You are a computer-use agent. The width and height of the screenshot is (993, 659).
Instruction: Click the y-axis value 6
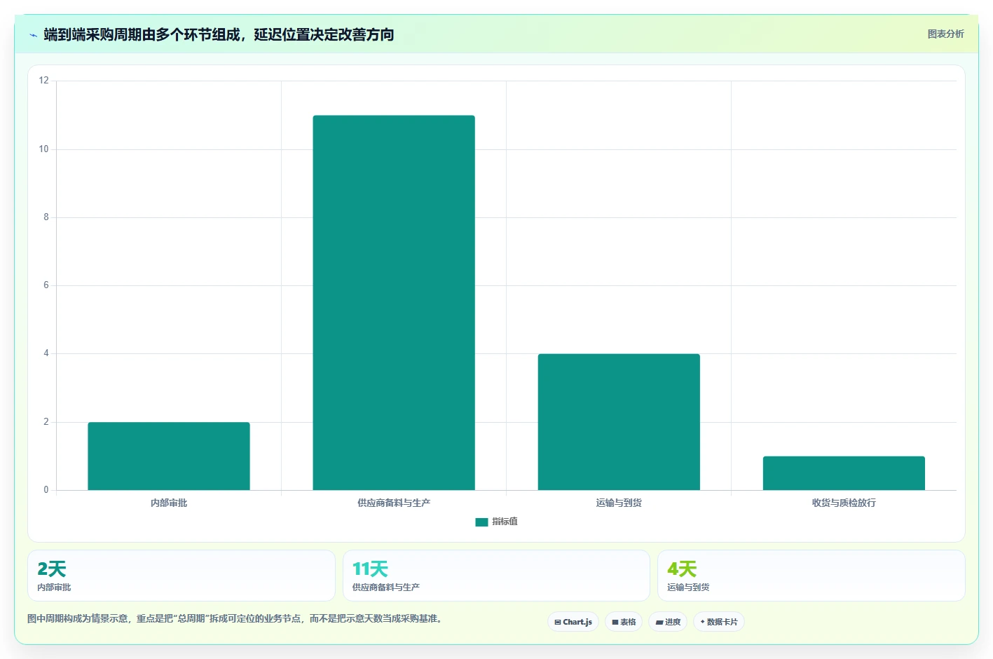46,285
